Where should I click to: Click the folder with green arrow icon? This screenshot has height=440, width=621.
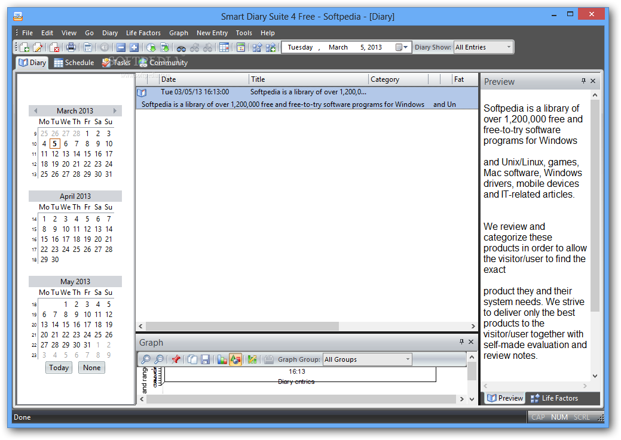(164, 48)
